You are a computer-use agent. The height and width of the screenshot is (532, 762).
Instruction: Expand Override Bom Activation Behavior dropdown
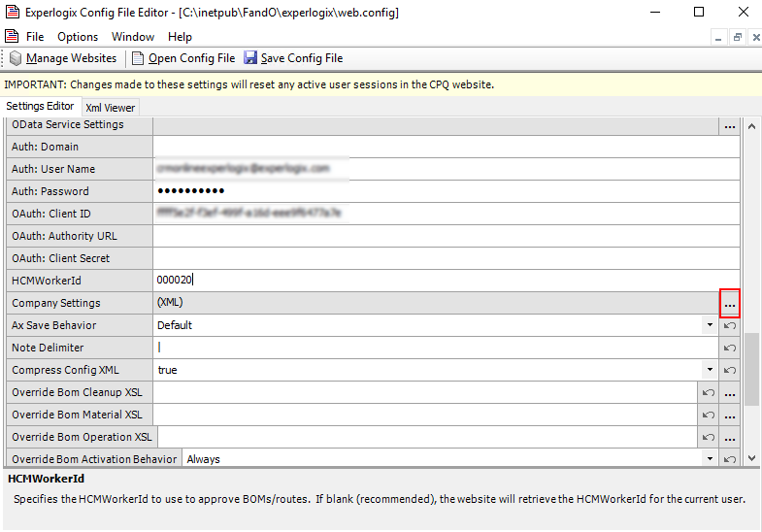(x=710, y=458)
